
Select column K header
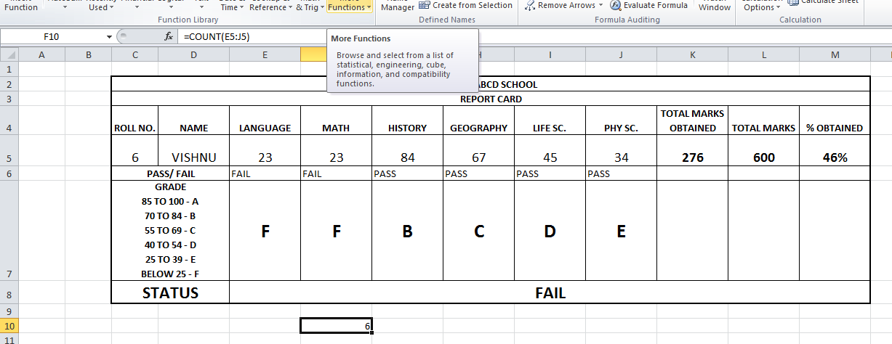click(x=692, y=54)
